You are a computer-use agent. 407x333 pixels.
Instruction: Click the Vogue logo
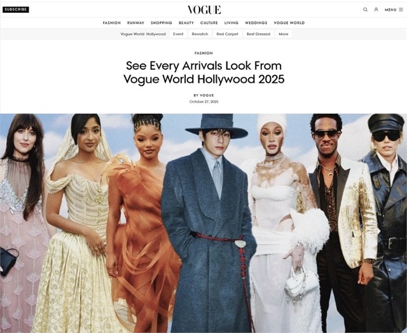pyautogui.click(x=204, y=10)
